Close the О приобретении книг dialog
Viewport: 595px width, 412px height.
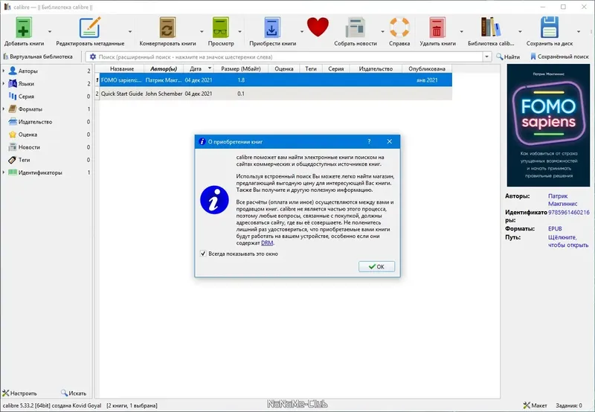[389, 141]
